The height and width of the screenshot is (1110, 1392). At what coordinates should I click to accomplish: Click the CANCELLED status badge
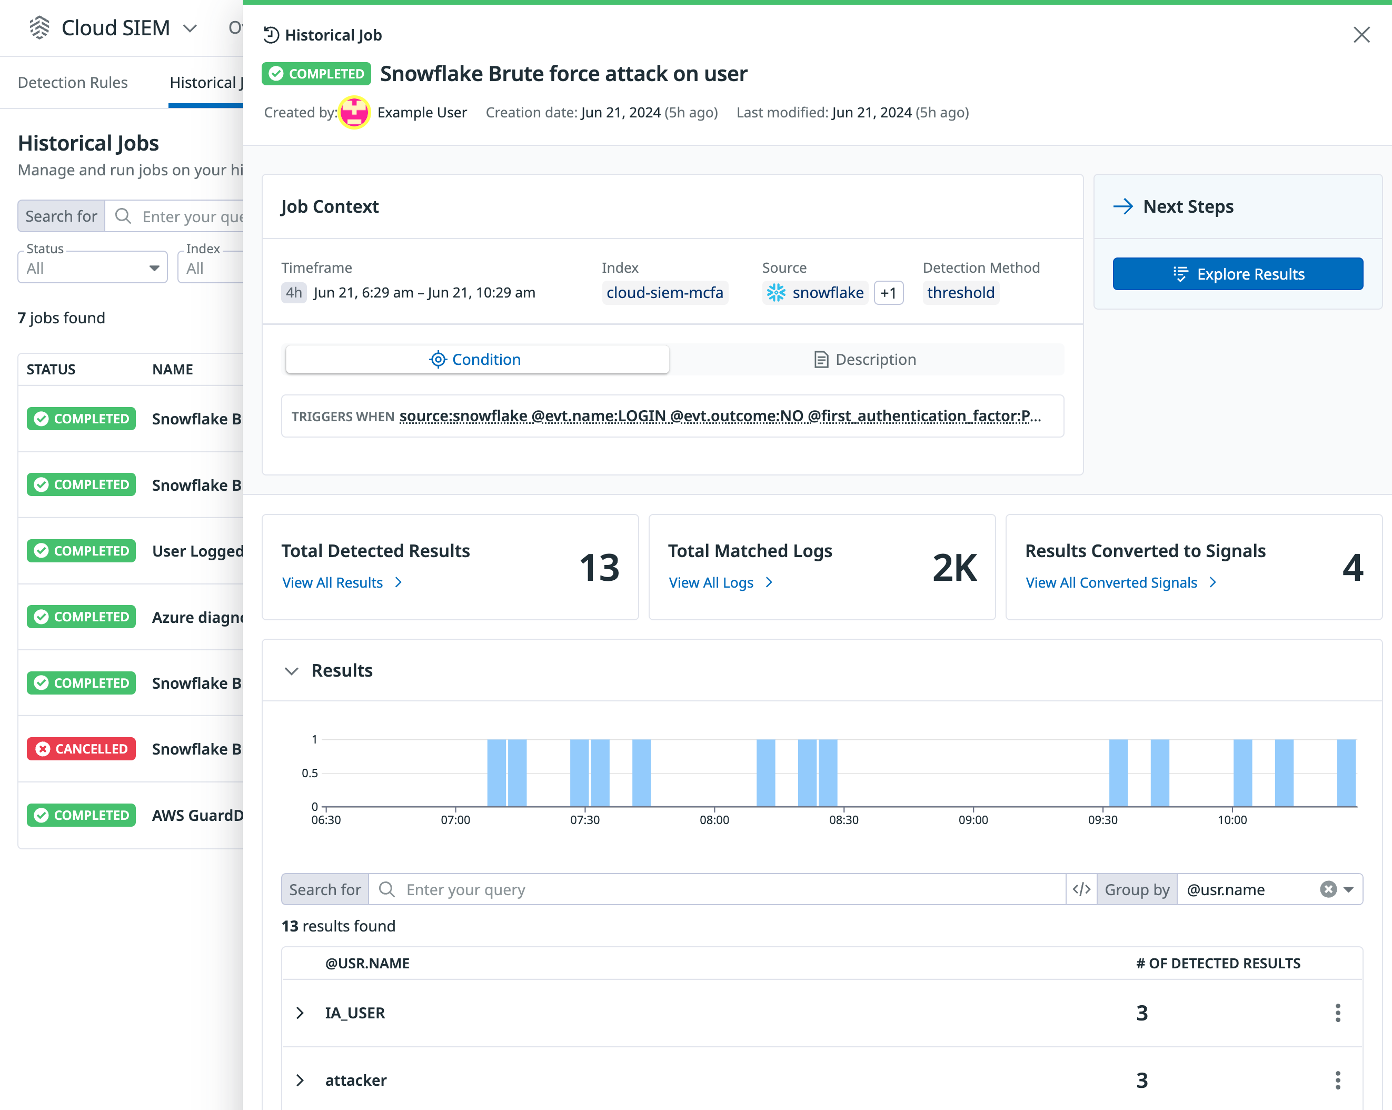(x=82, y=748)
